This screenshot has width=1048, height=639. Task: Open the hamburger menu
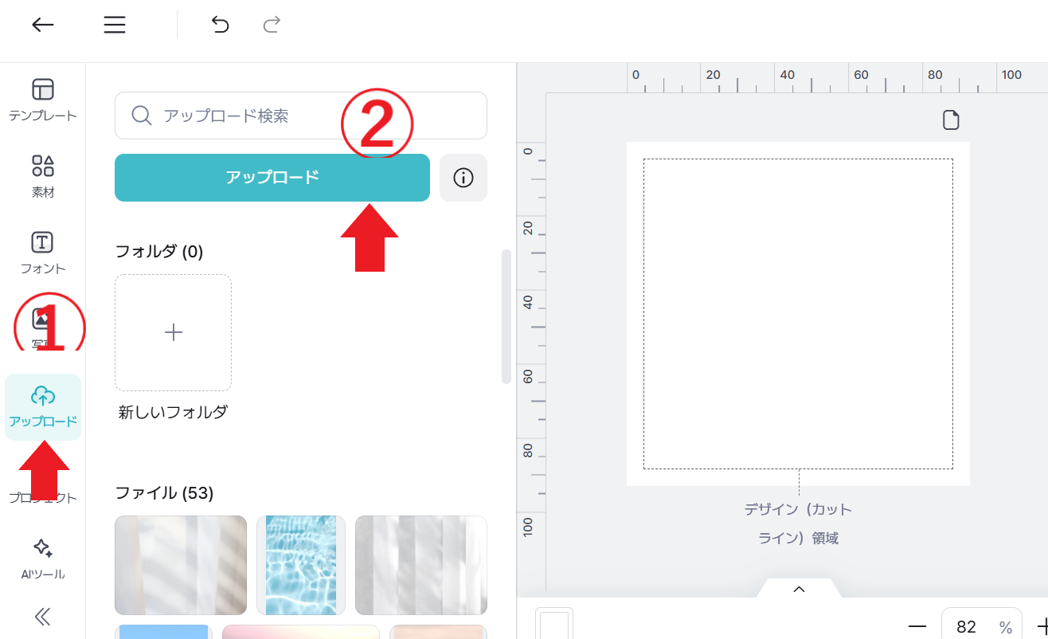(115, 25)
